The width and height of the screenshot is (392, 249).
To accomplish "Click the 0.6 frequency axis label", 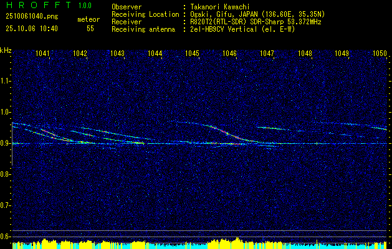I will pyautogui.click(x=6, y=237).
